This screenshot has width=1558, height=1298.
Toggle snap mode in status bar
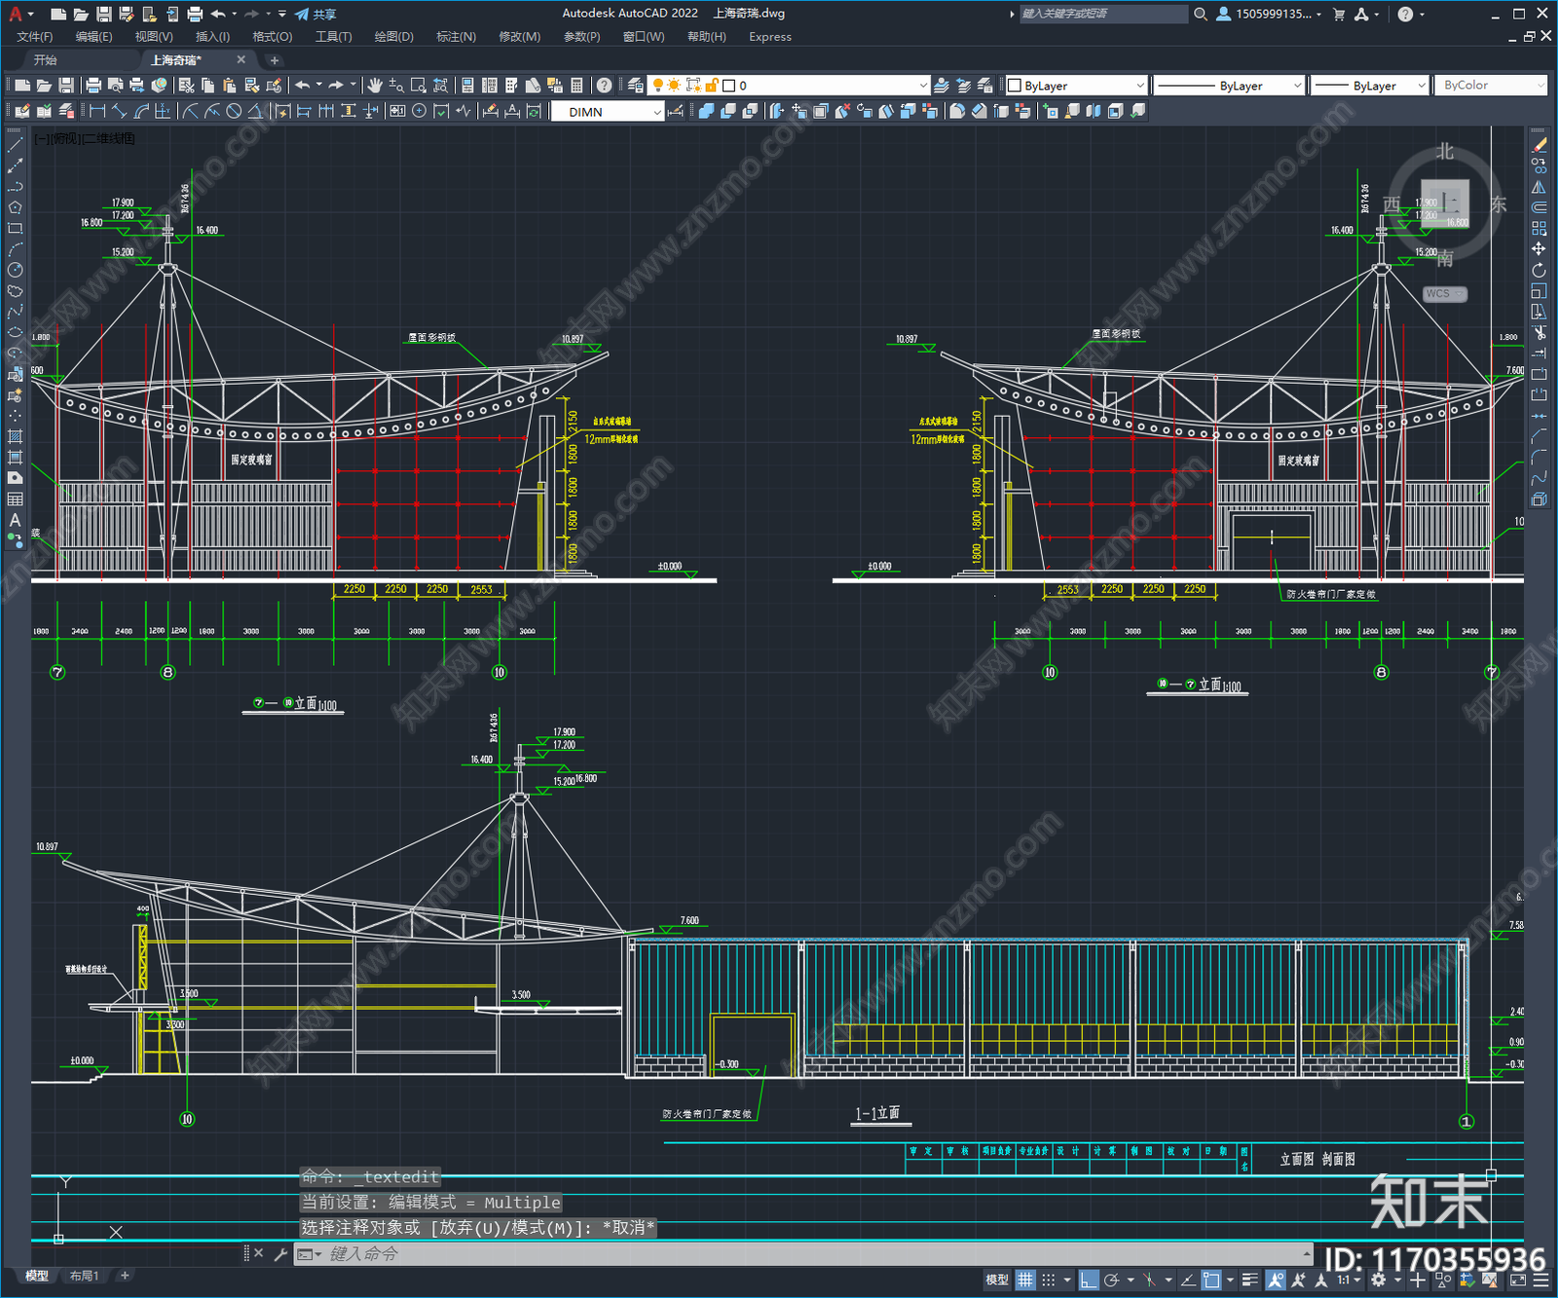coord(1049,1279)
